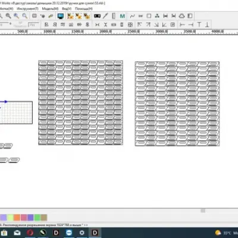Click the status bar resolution recommendation text
Image resolution: width=238 pixels, height=238 pixels.
pyautogui.click(x=44, y=225)
